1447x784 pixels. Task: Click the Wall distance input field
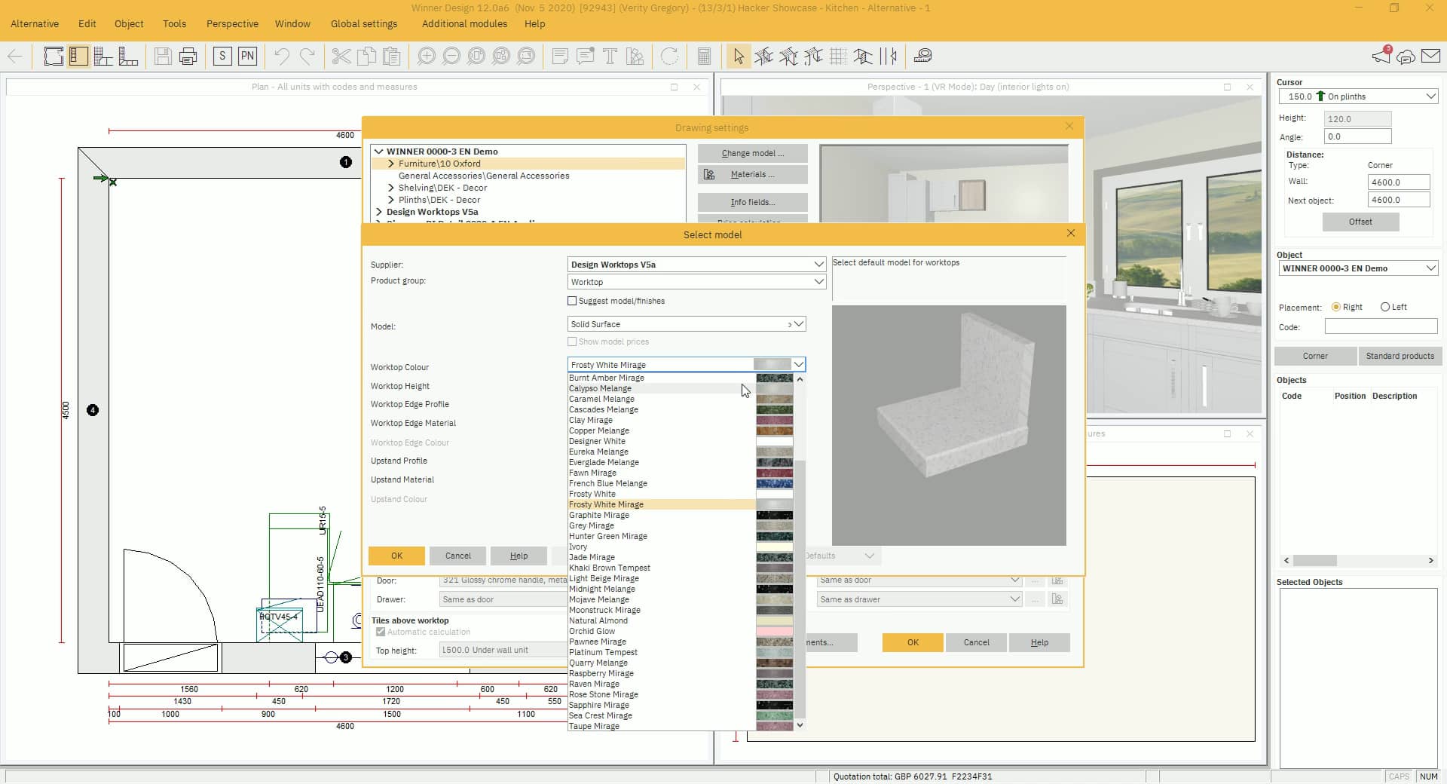point(1398,182)
